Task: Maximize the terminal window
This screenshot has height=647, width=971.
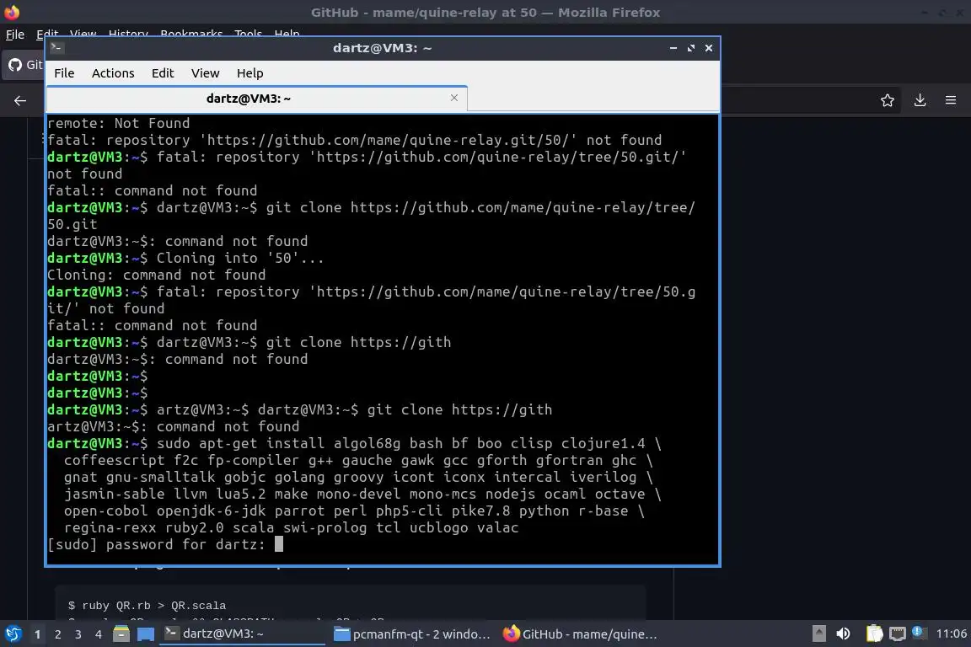Action: click(x=691, y=48)
